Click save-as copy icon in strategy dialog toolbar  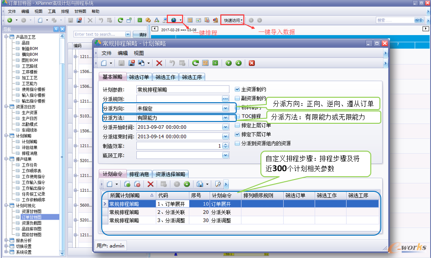[x=141, y=63]
